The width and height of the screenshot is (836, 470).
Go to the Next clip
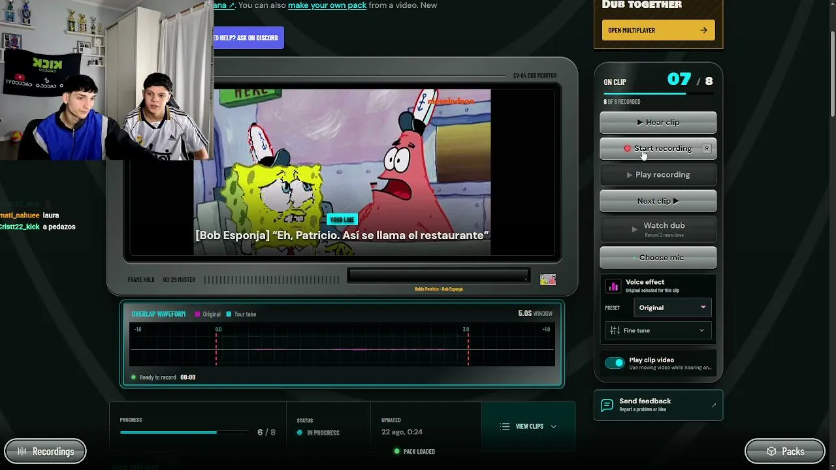coord(658,201)
